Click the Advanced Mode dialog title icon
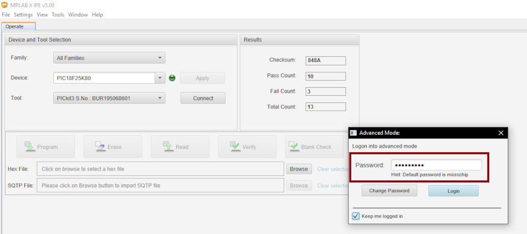This screenshot has width=527, height=234. pyautogui.click(x=353, y=133)
